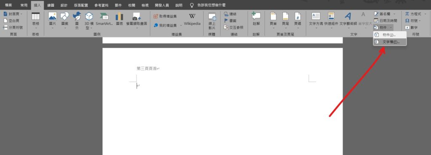The height and width of the screenshot is (155, 431).
Task: Switch to the Design (設計) tab
Action: click(x=64, y=5)
